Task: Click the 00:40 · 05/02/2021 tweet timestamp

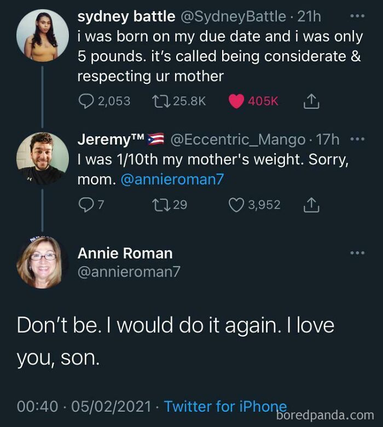Action: click(x=84, y=407)
